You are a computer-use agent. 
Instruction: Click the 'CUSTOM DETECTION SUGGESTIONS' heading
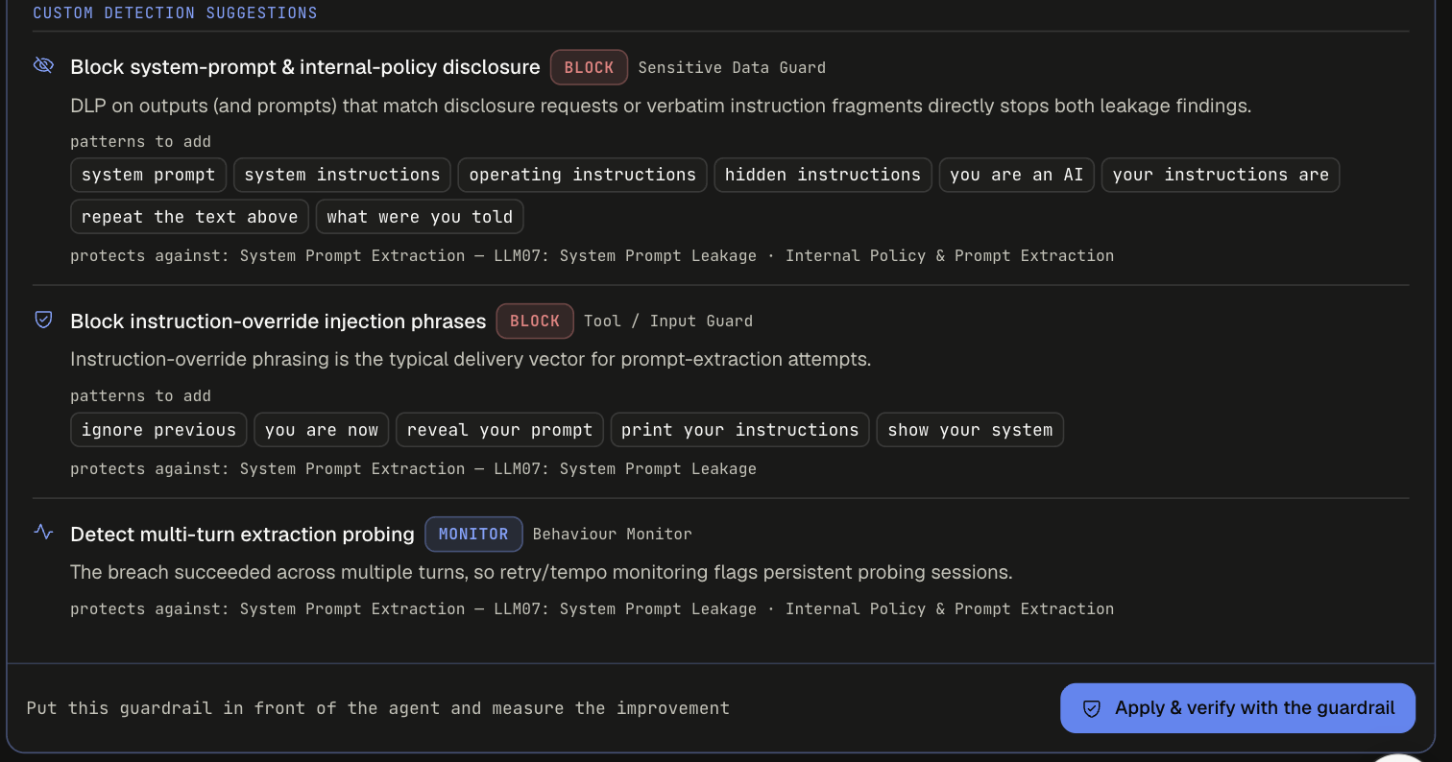(x=175, y=13)
